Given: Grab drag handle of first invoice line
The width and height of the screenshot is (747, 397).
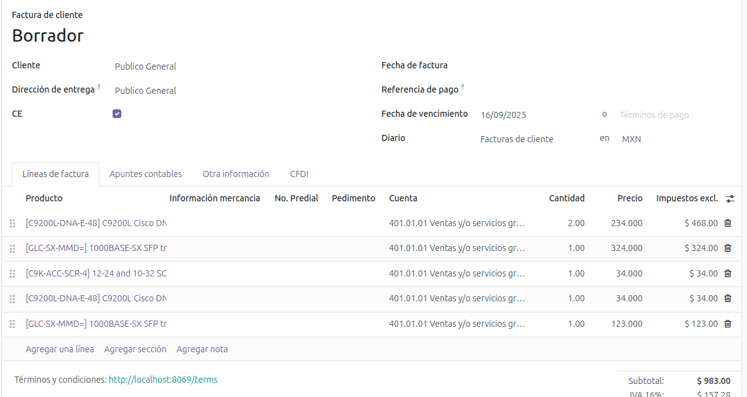Looking at the screenshot, I should (x=12, y=223).
